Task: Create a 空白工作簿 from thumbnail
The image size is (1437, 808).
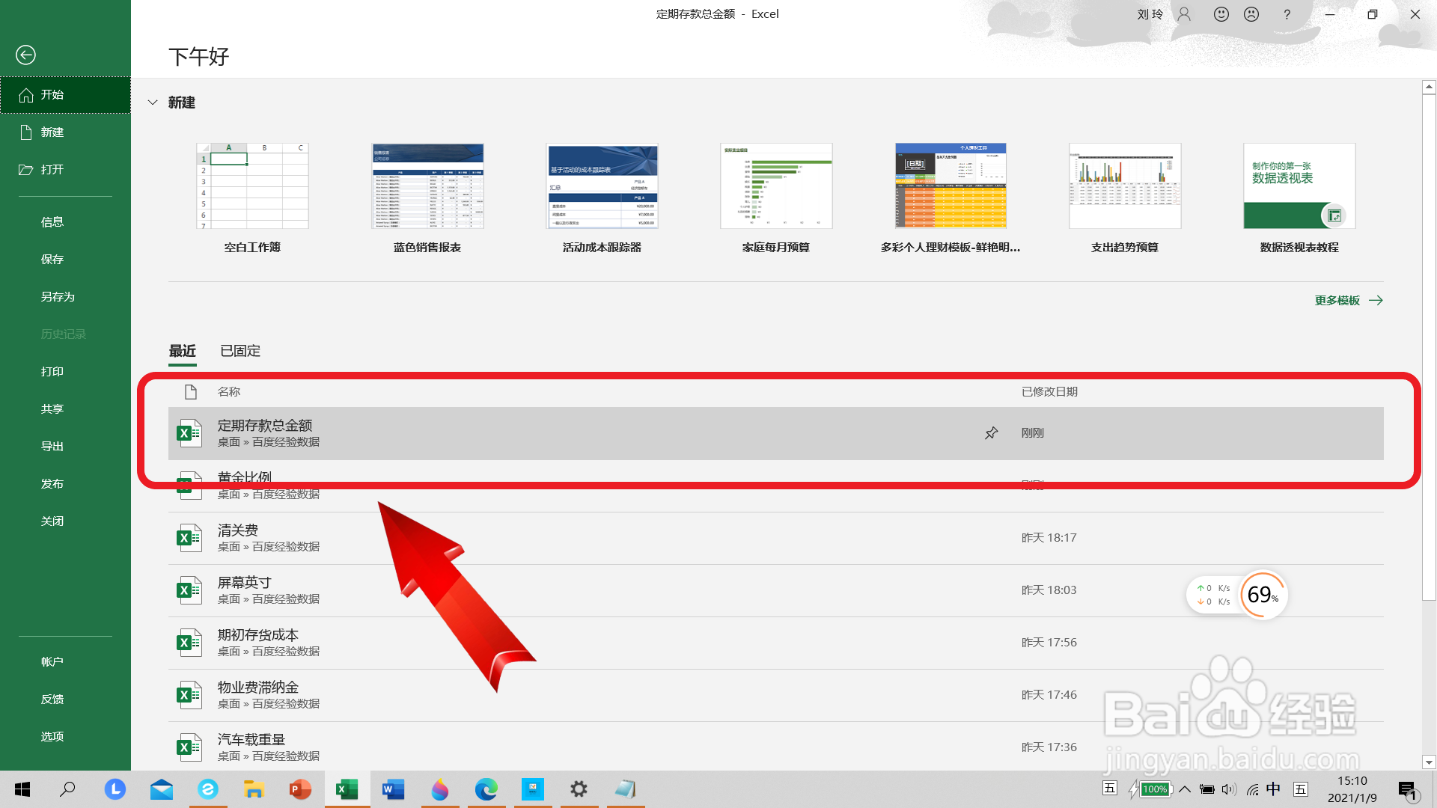Action: point(252,186)
